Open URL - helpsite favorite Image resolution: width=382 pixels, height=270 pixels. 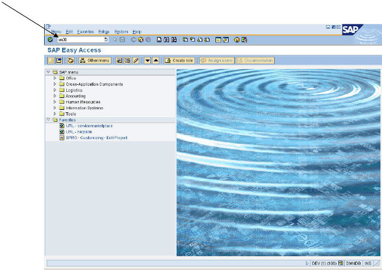tap(79, 131)
